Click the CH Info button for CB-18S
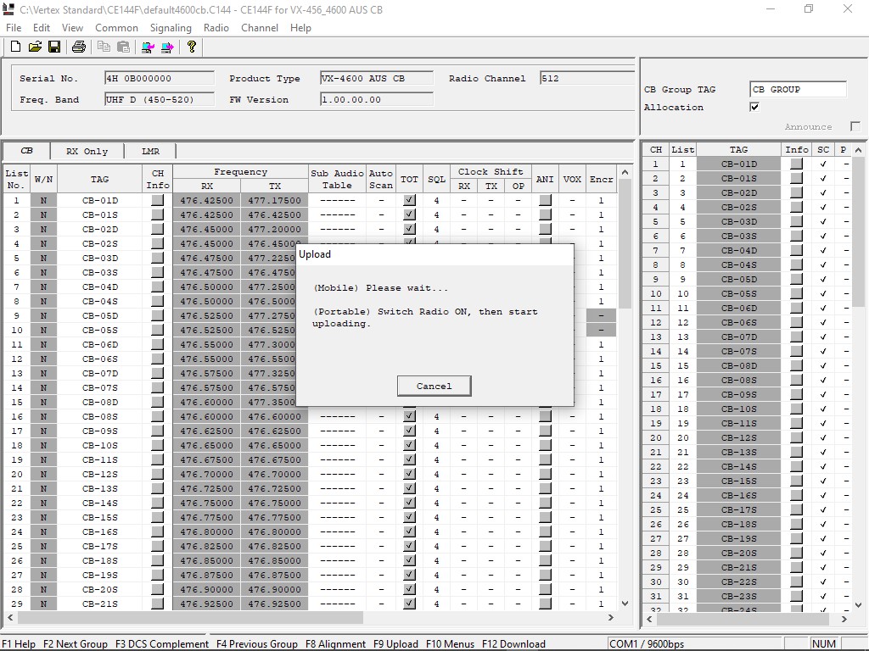The image size is (869, 651). tap(157, 560)
